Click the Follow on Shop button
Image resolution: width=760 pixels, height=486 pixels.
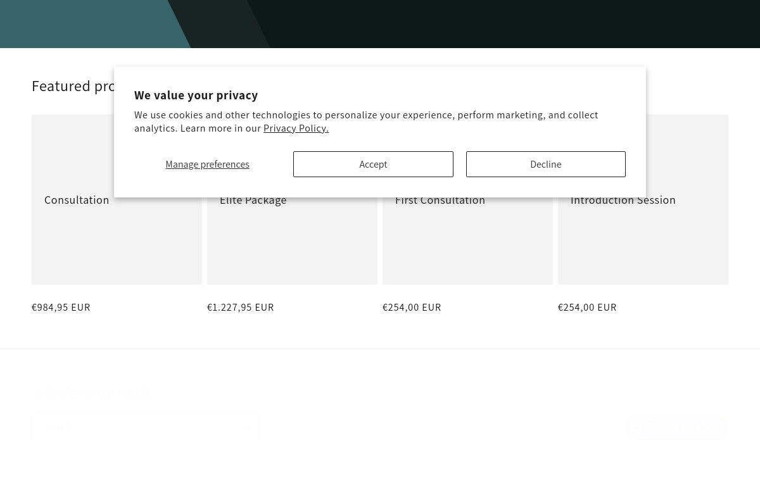point(677,428)
